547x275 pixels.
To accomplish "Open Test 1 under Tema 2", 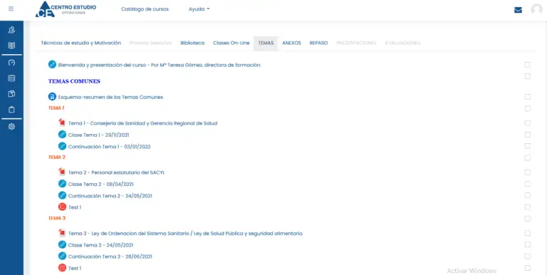I will click(74, 207).
